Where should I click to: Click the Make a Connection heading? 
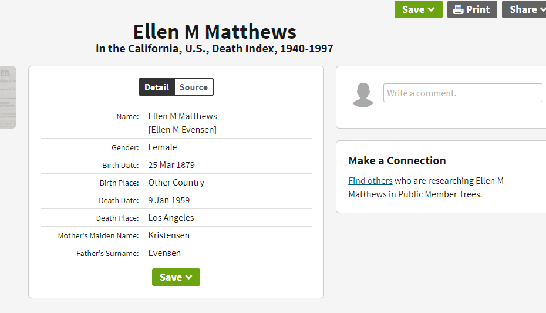(397, 160)
